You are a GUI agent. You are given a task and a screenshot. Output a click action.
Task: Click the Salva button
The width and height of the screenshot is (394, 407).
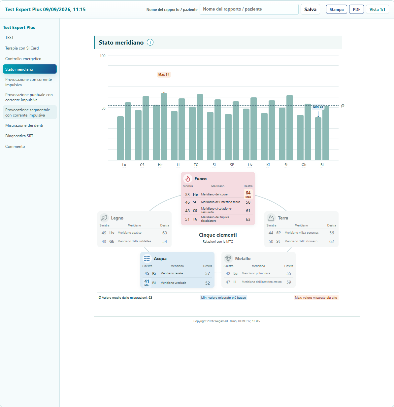coord(310,9)
